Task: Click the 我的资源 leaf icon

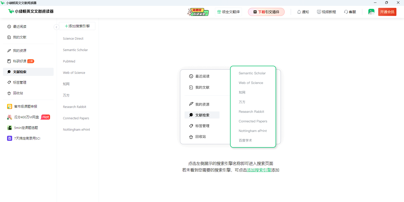Action: [x=9, y=51]
